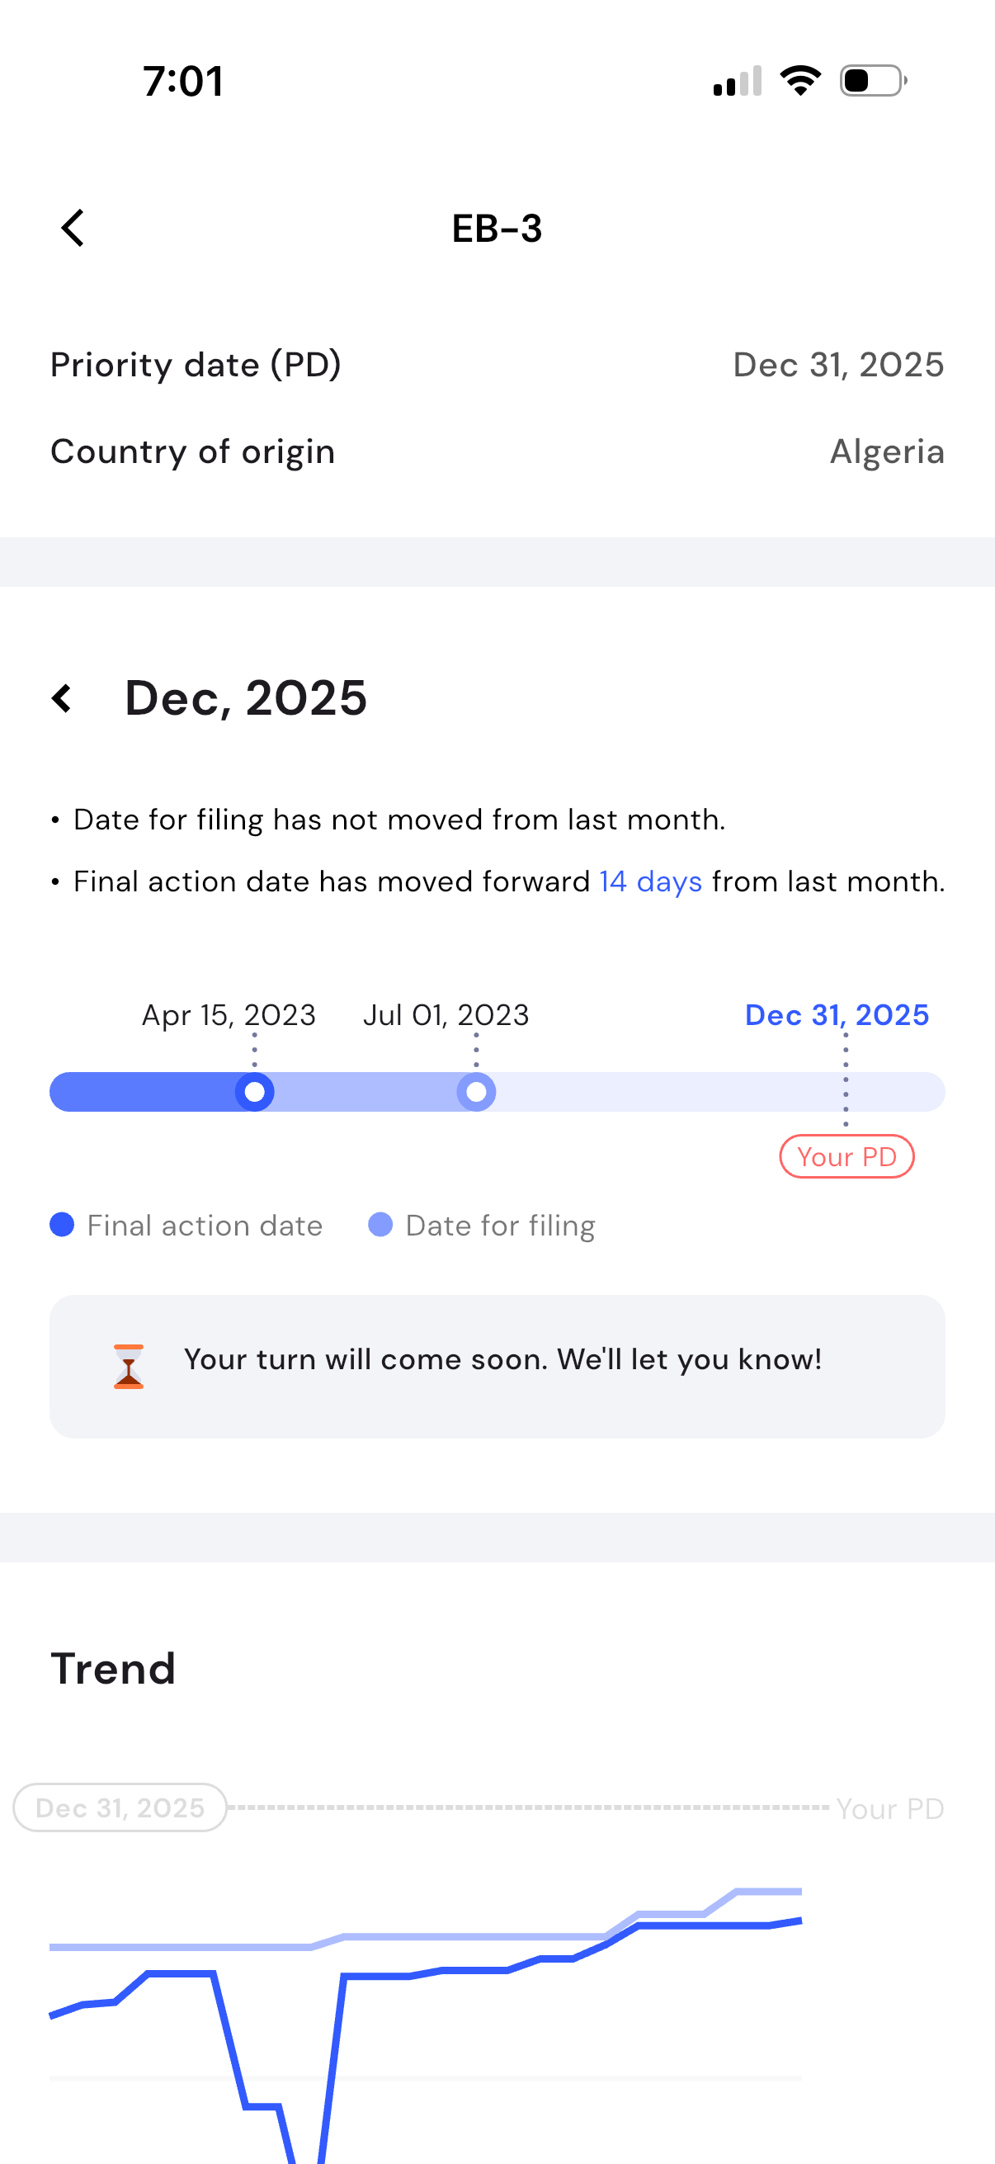Screen dimensions: 995x2164
Task: Expand the Priority date row
Action: pos(497,365)
